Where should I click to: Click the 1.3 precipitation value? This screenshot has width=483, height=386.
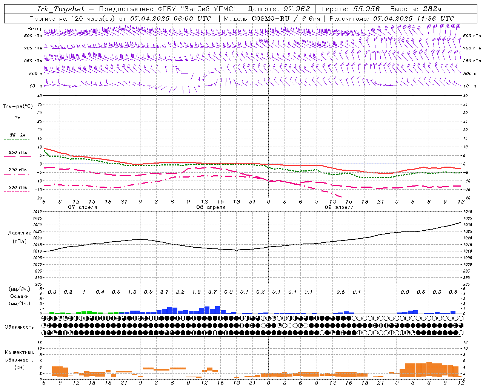132,292
